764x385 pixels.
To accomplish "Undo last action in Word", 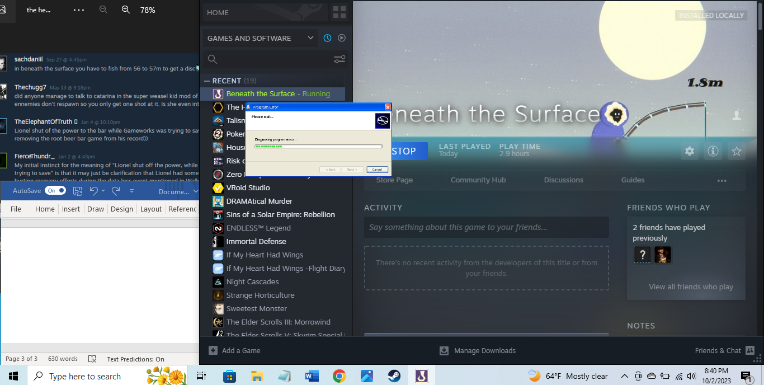I will pyautogui.click(x=94, y=191).
